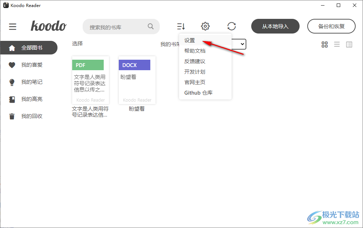
Task: Click the heart icon for 我的喜爱
Action: (12, 65)
